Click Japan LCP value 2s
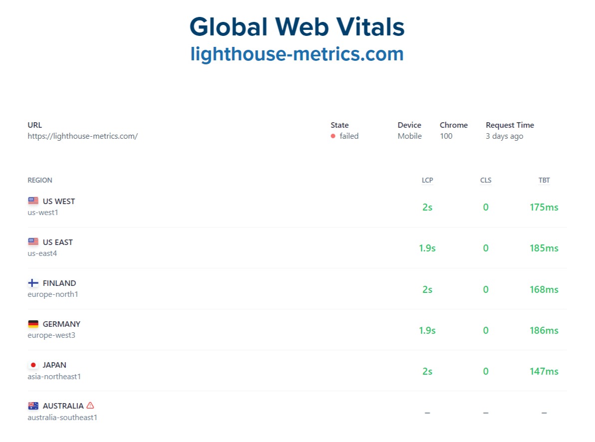595x442 pixels. [427, 372]
